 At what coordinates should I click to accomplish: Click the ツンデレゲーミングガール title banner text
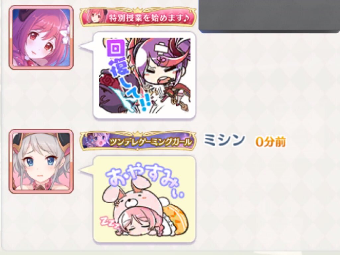(x=151, y=142)
